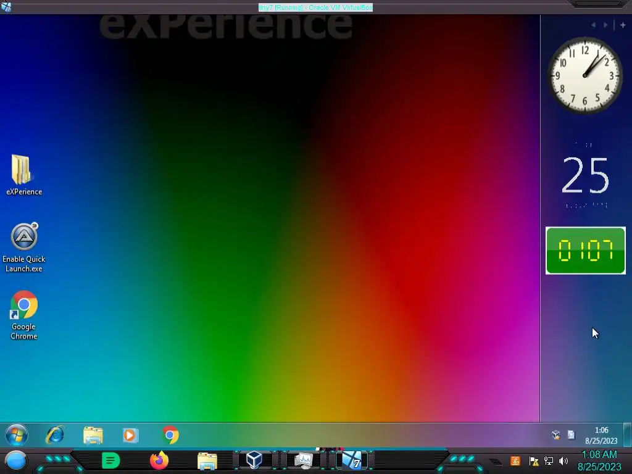Click the VirtualBox cube icon in guest tray
632x474 pixels.
point(556,434)
